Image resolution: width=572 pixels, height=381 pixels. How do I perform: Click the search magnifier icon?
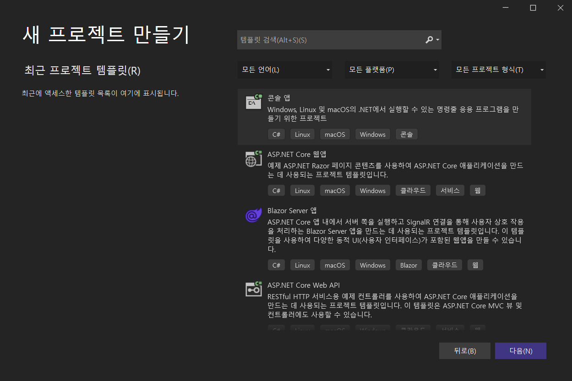click(429, 40)
